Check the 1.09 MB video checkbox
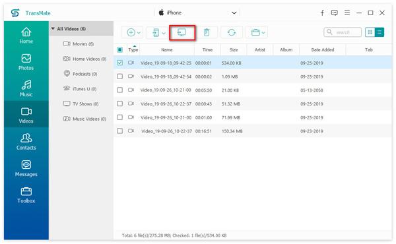The height and width of the screenshot is (244, 396). coord(119,76)
